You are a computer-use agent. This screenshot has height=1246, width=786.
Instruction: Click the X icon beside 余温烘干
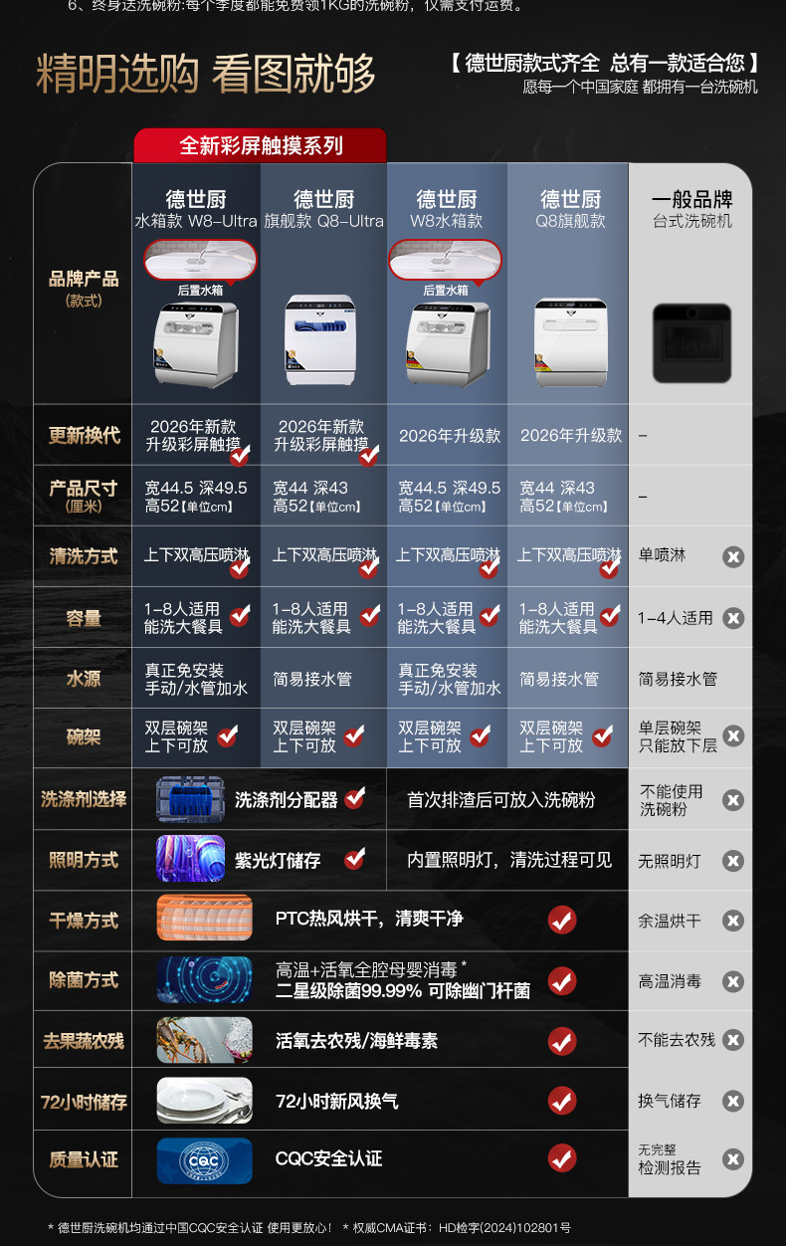[733, 921]
